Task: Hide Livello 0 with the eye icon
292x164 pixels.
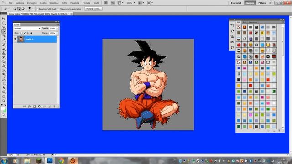Action: click(15, 39)
